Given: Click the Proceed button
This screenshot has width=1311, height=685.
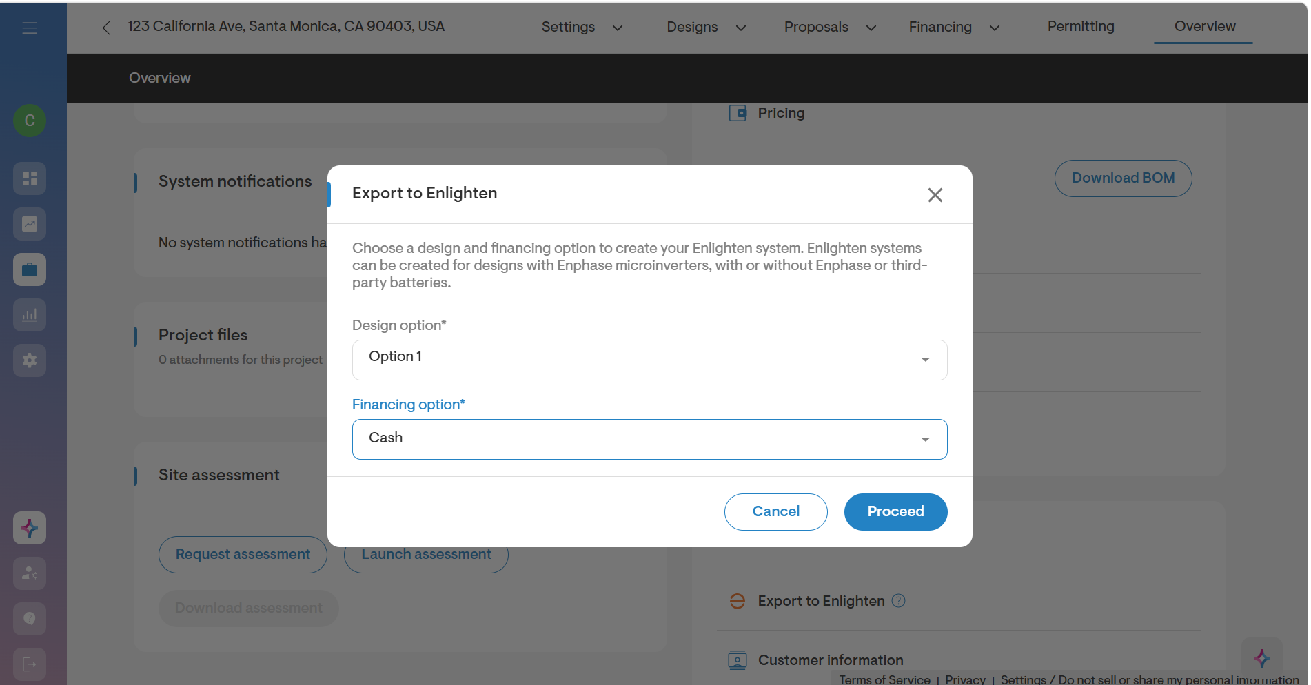Looking at the screenshot, I should [x=895, y=512].
